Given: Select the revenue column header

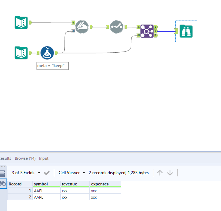Looking at the screenshot, I should [x=75, y=184].
